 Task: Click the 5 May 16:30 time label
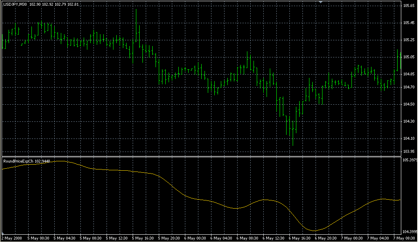click(142, 238)
